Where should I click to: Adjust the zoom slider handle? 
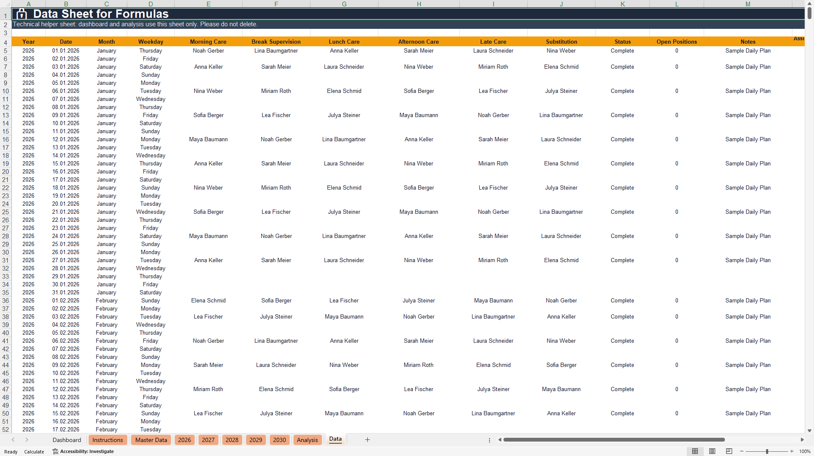[x=767, y=451]
